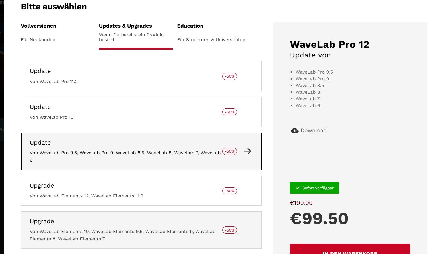Image resolution: width=430 pixels, height=254 pixels.
Task: Click the -50% badge for WaveLab Pro 11.2
Action: (x=229, y=76)
